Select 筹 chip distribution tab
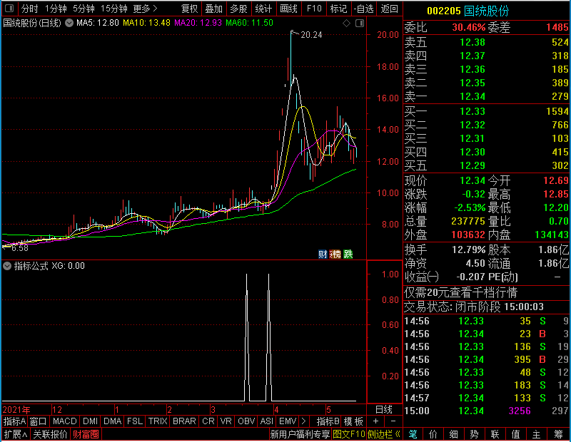This screenshot has height=442, width=571. [558, 434]
